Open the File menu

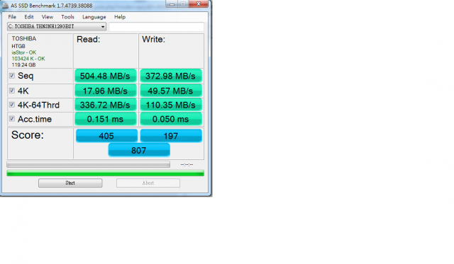(x=12, y=17)
